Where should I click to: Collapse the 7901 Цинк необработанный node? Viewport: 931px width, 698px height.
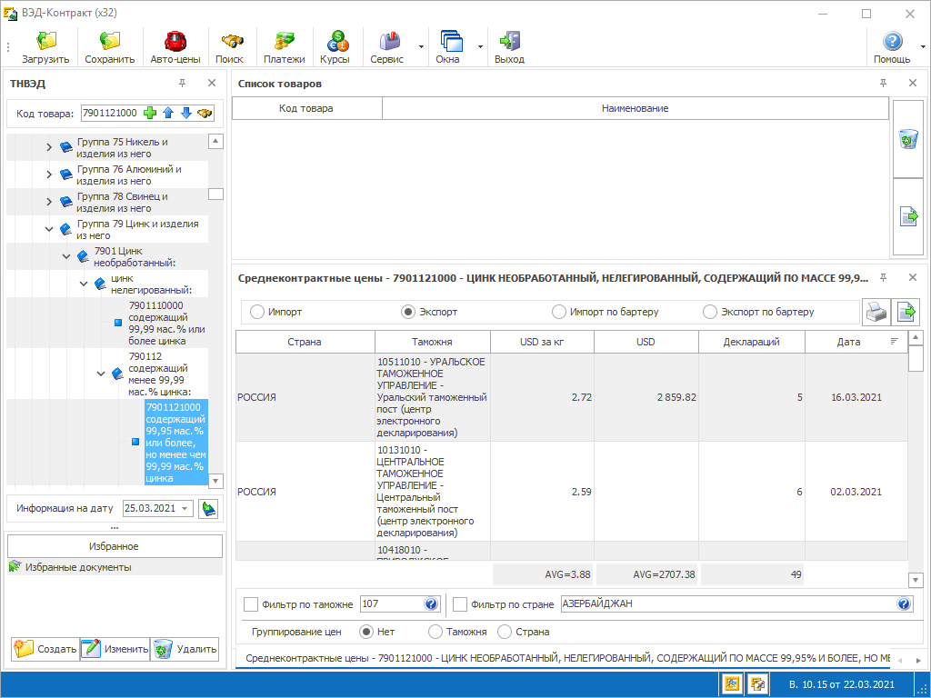(x=66, y=256)
